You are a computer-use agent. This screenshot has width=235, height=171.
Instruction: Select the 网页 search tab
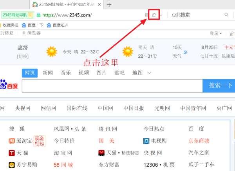[30, 73]
